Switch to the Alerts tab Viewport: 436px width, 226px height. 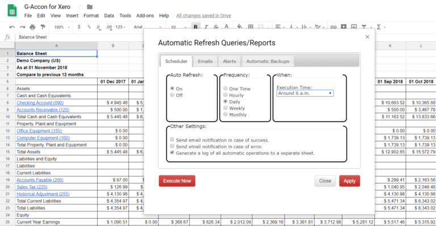pyautogui.click(x=229, y=61)
